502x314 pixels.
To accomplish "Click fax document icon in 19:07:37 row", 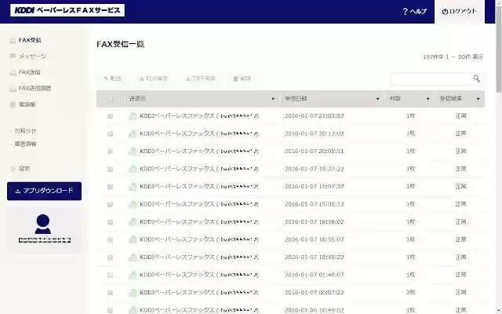I will tap(133, 187).
